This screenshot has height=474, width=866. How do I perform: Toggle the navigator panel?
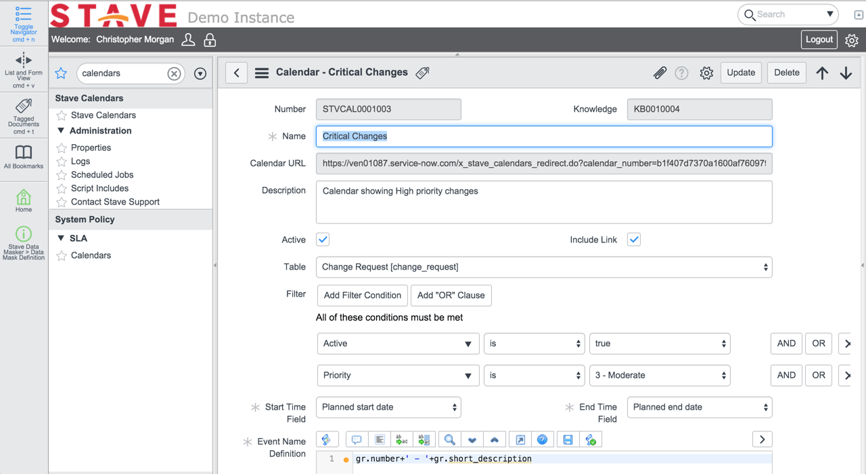pyautogui.click(x=24, y=24)
